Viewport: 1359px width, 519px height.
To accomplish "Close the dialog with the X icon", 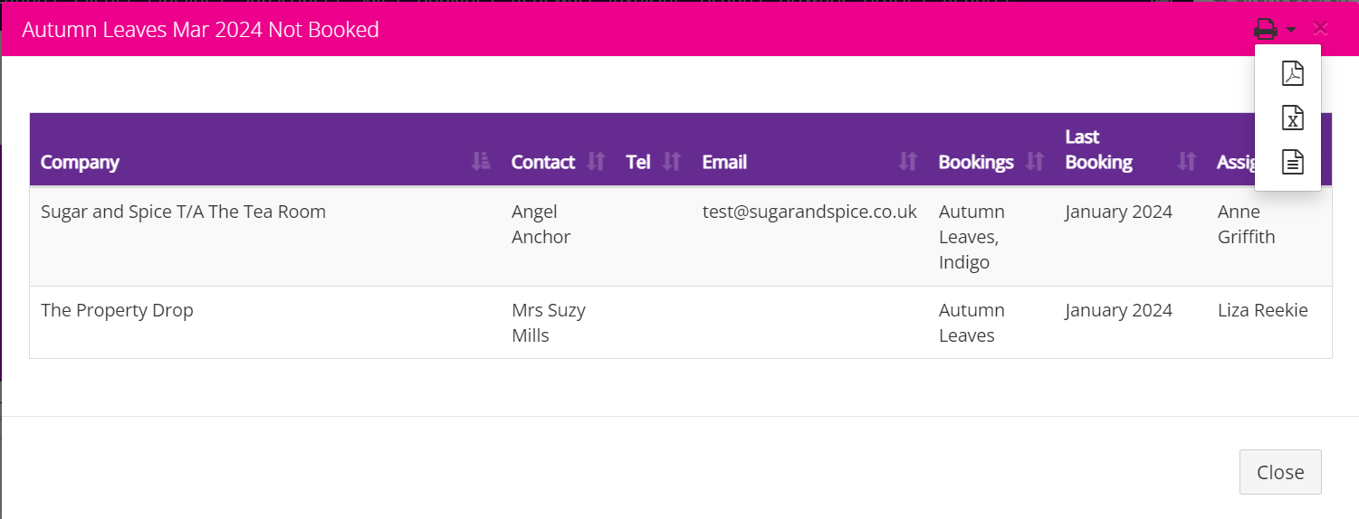I will pyautogui.click(x=1320, y=28).
